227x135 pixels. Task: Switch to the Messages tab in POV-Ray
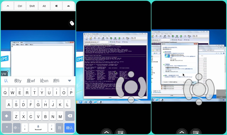point(87,44)
